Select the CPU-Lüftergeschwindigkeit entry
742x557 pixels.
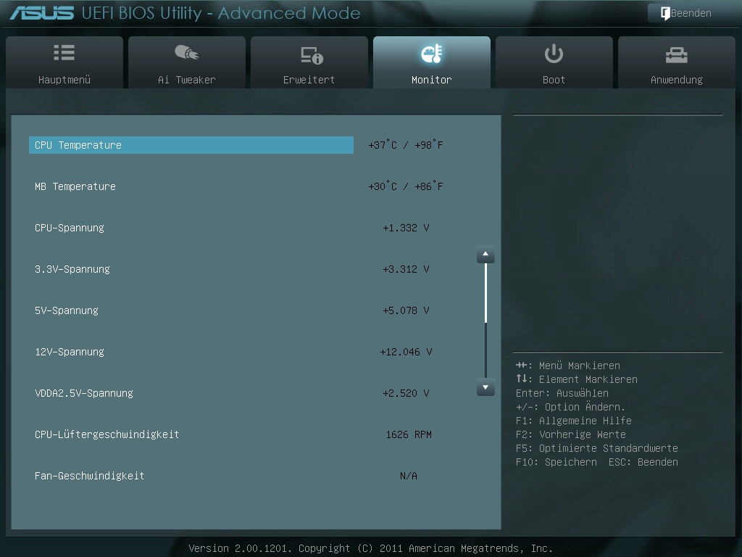click(107, 434)
